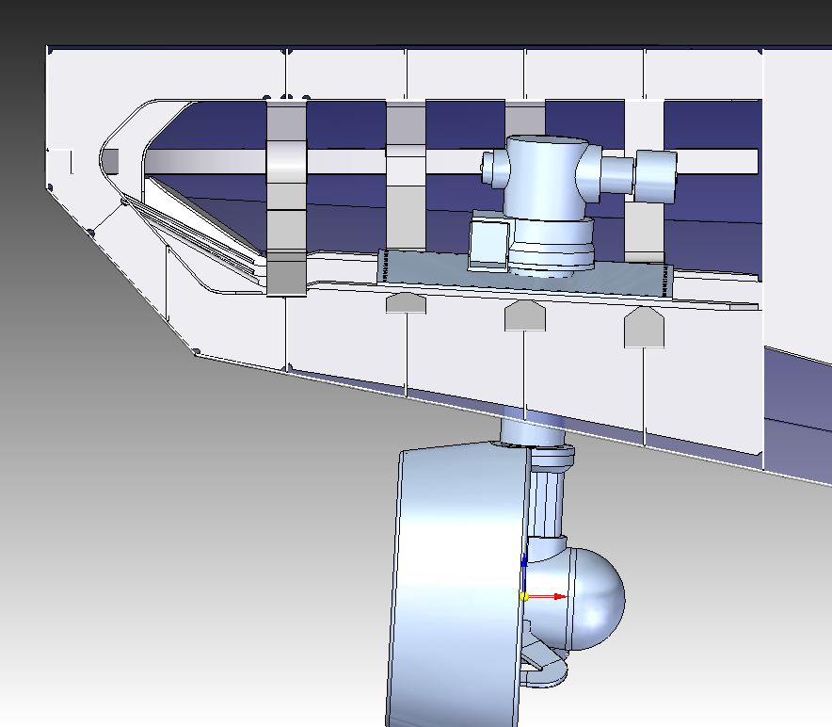
Task: Select the leftmost vertical frame rib
Action: point(287,198)
